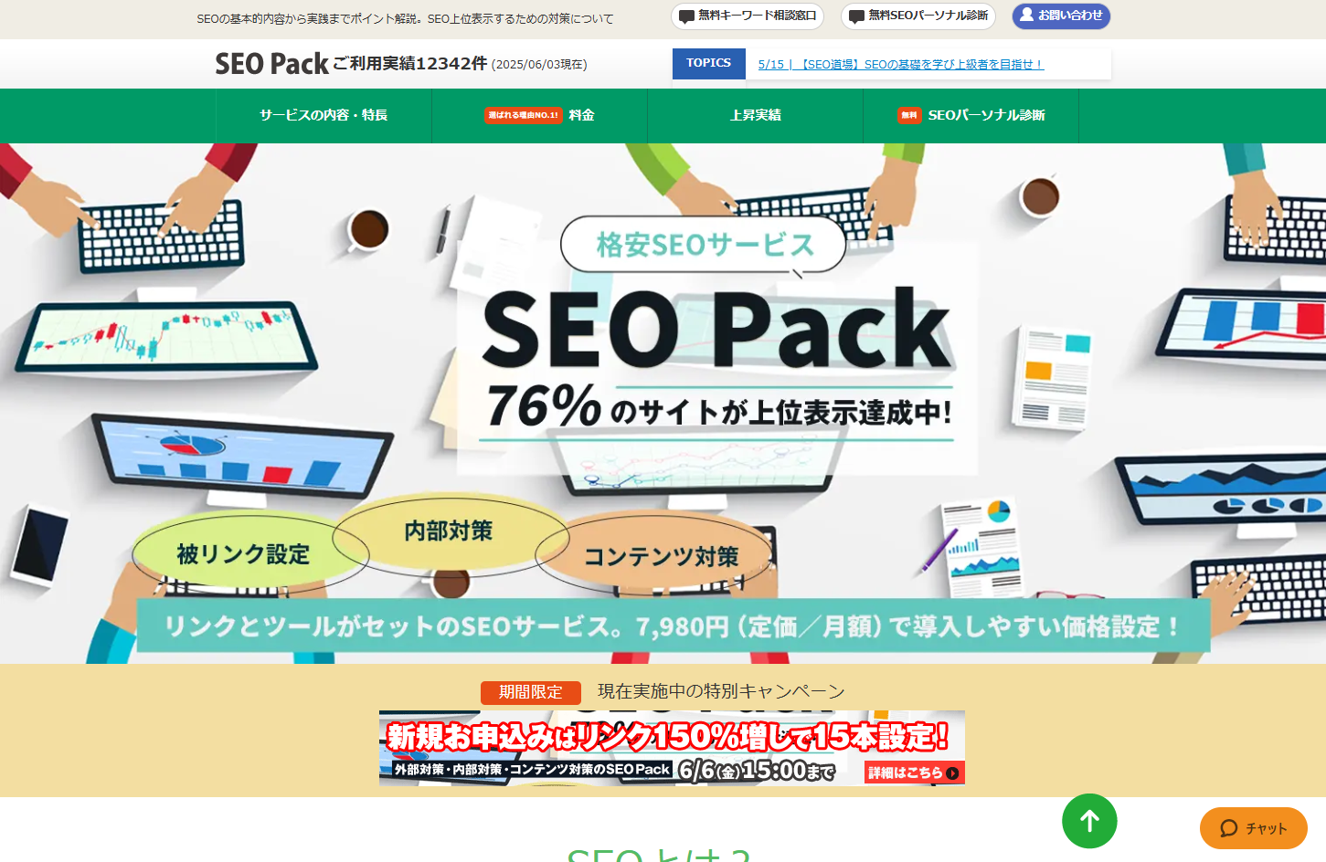Open the リンク150%増し campaign banner
This screenshot has width=1326, height=862.
[672, 748]
